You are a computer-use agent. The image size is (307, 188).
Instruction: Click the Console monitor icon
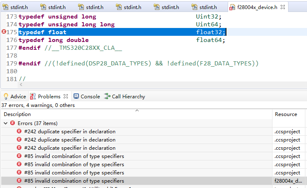tap(76, 96)
